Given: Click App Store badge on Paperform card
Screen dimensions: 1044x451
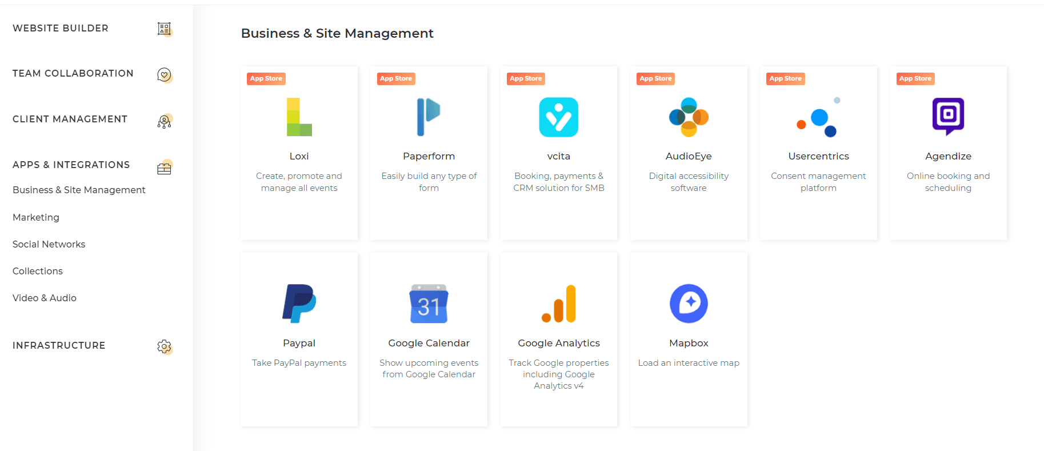Looking at the screenshot, I should pyautogui.click(x=396, y=79).
